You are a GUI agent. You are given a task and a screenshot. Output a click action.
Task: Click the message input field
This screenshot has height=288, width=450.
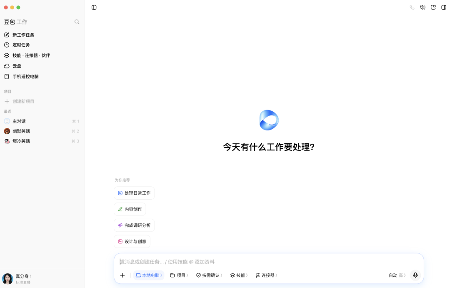pos(269,262)
